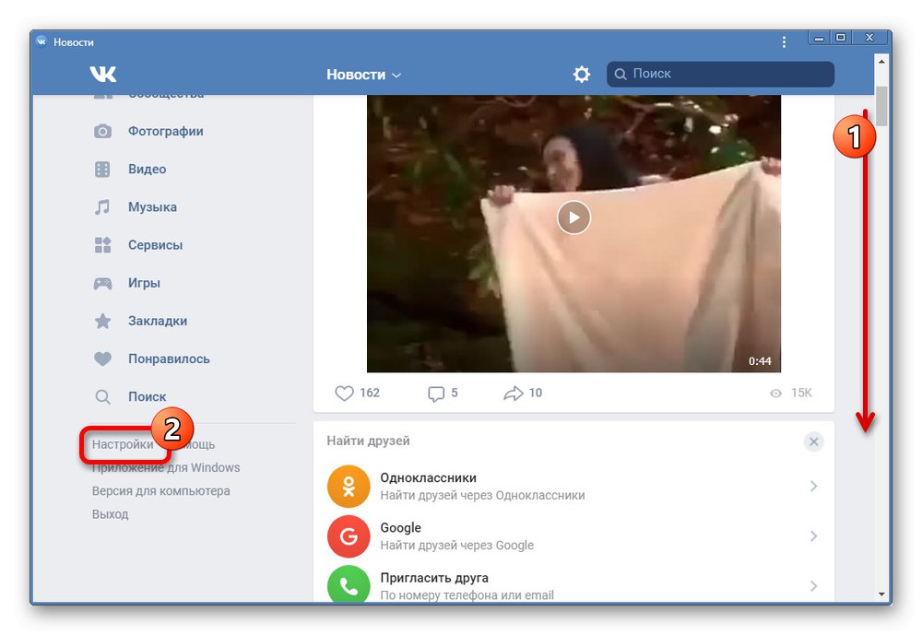
Task: Expand the Новости dropdown in header
Action: click(363, 75)
